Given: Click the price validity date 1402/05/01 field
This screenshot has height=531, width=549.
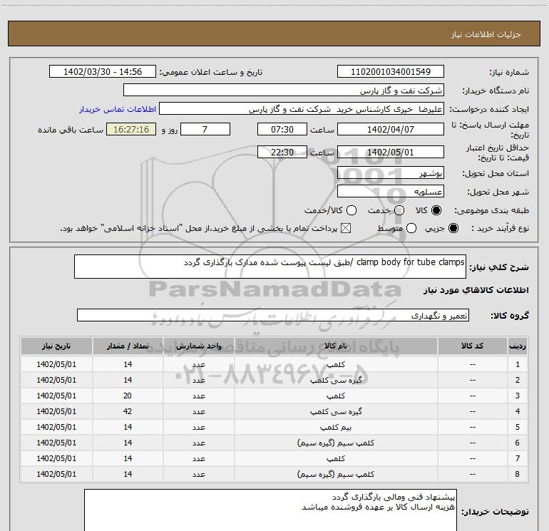Looking at the screenshot, I should tap(391, 153).
